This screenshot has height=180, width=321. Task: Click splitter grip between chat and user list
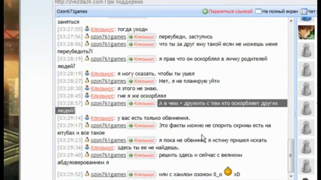(x=295, y=113)
